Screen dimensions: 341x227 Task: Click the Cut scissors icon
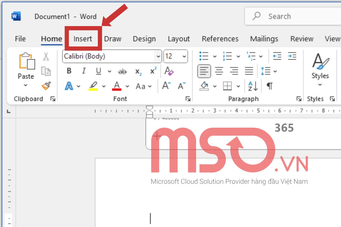click(x=46, y=56)
